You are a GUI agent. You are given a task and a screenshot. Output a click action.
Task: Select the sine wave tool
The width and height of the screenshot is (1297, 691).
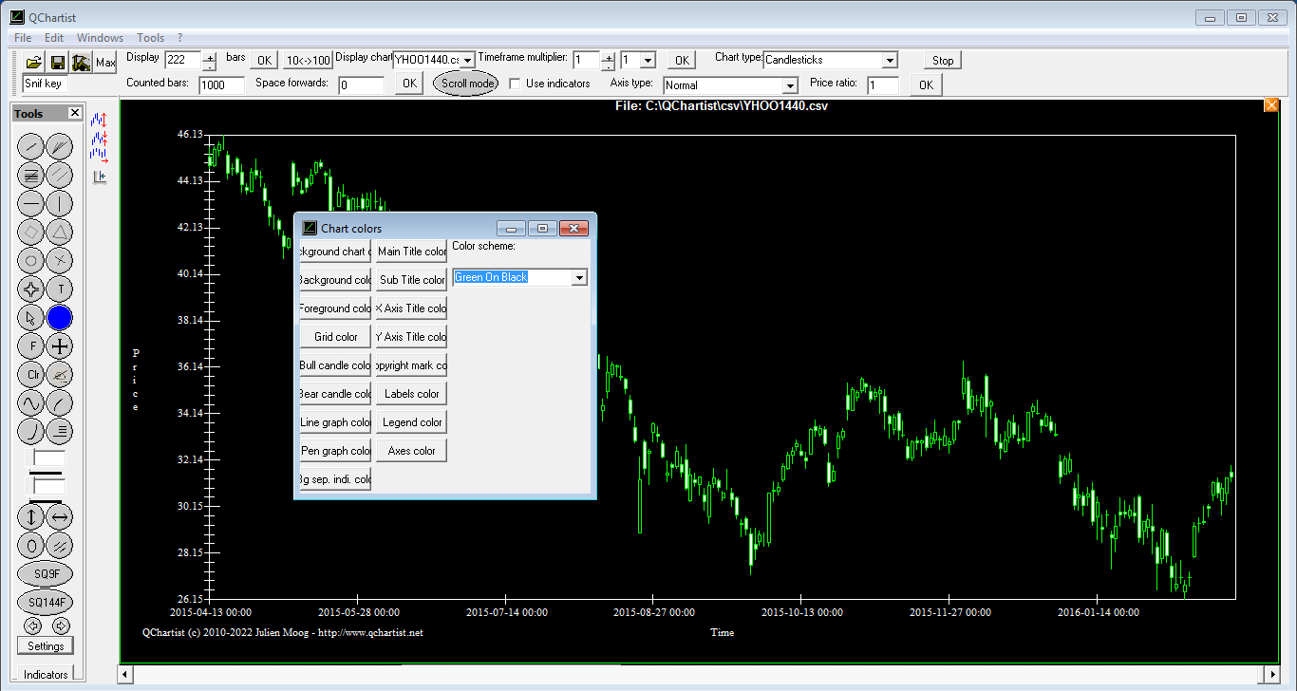tap(31, 403)
